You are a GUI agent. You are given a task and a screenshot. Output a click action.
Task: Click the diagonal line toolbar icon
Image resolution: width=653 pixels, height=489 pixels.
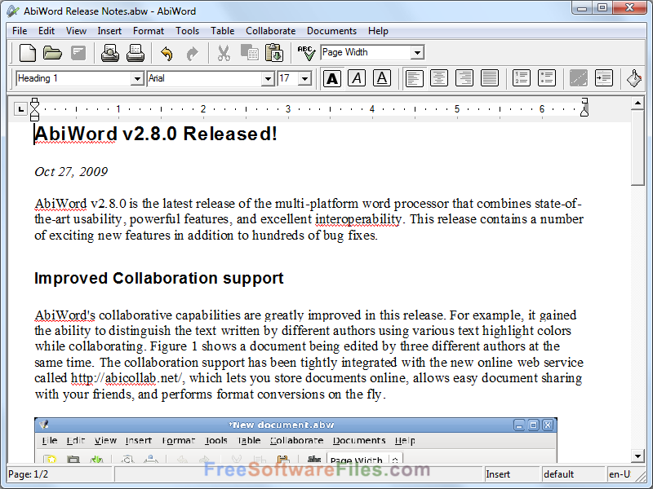(579, 78)
